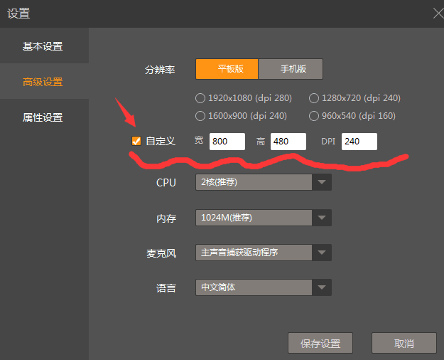Click the 保存设置 button

(x=320, y=343)
